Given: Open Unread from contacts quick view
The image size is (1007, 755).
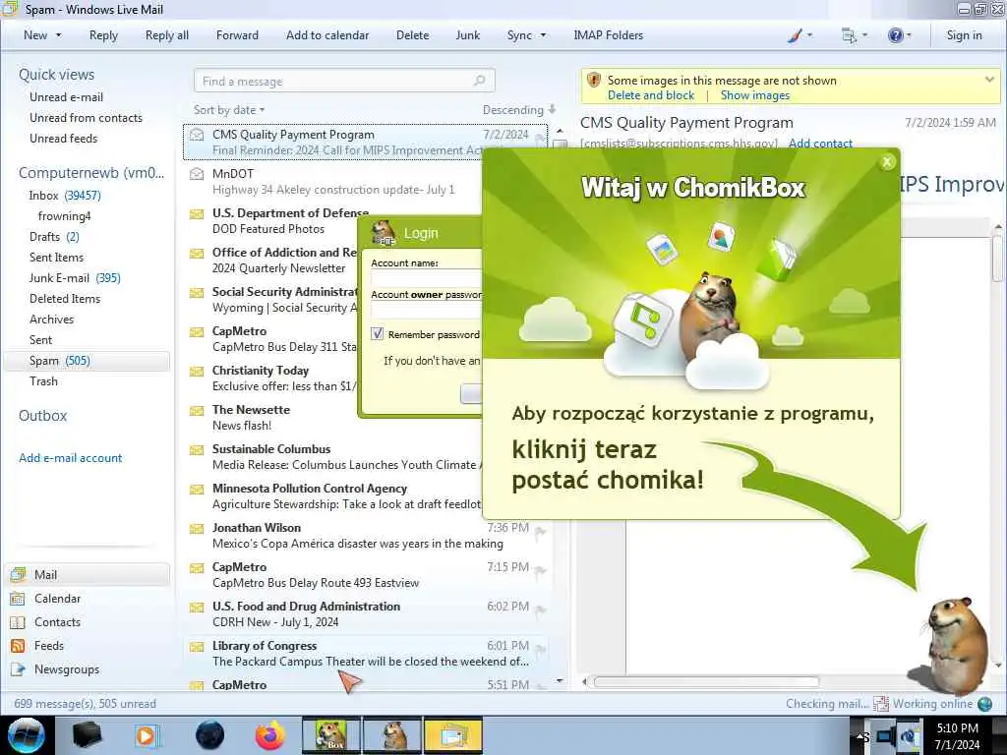Looking at the screenshot, I should coord(86,118).
